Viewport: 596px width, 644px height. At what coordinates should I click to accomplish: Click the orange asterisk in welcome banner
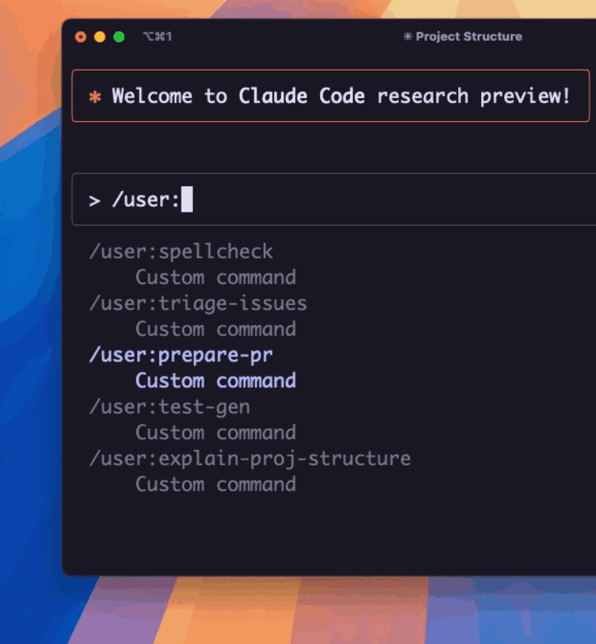(x=95, y=97)
